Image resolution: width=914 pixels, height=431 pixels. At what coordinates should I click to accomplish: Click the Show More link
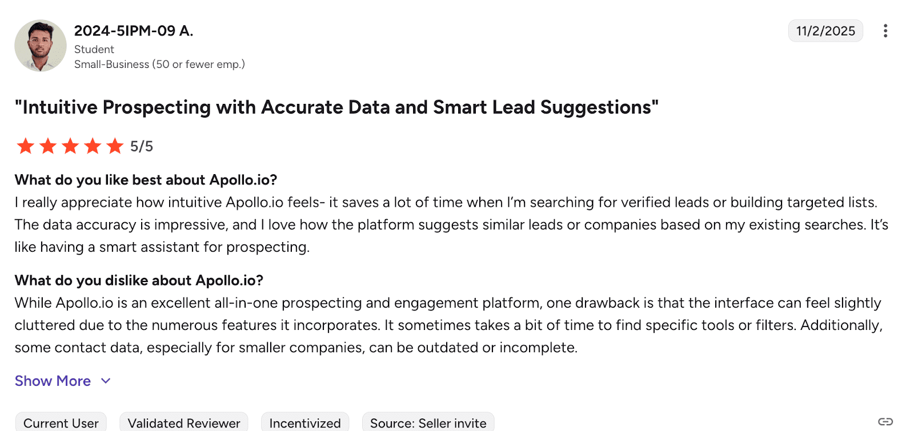tap(53, 381)
